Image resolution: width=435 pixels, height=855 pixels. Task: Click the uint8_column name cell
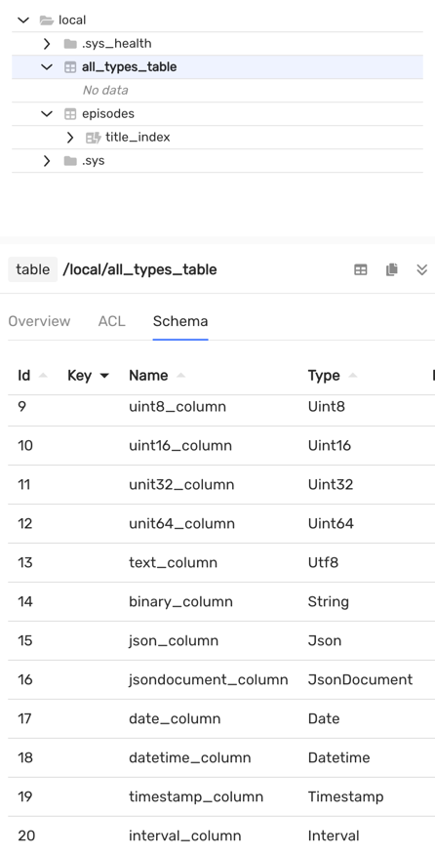tap(178, 407)
